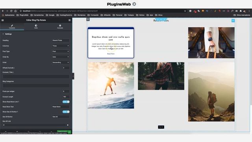This screenshot has width=252, height=142.
Task: Click the flipped card post title
Action: point(111,38)
